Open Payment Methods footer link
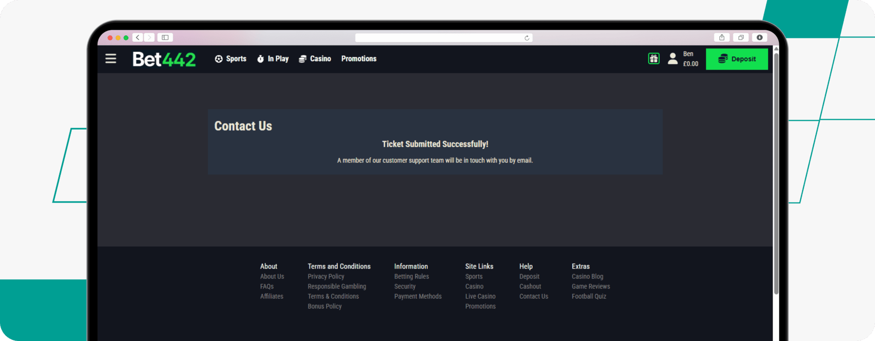This screenshot has height=341, width=875. pyautogui.click(x=418, y=296)
